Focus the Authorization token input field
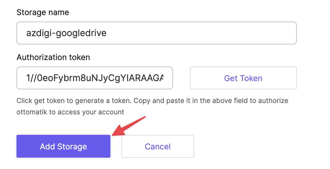This screenshot has height=169, width=330. [95, 78]
